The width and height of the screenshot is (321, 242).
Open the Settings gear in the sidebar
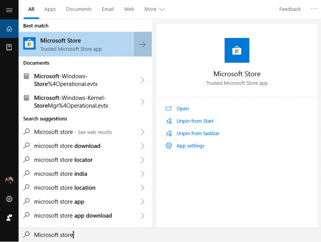tap(9, 199)
